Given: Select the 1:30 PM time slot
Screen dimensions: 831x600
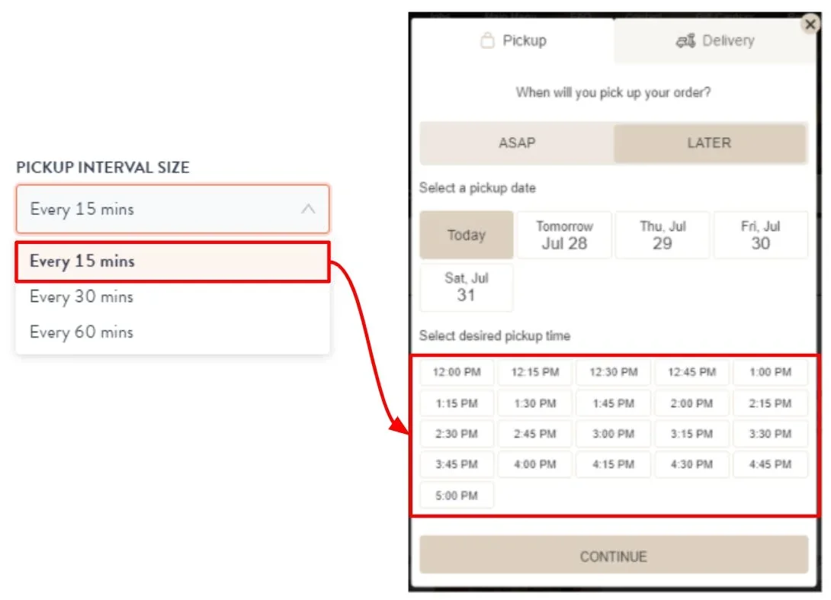Looking at the screenshot, I should pyautogui.click(x=535, y=403).
